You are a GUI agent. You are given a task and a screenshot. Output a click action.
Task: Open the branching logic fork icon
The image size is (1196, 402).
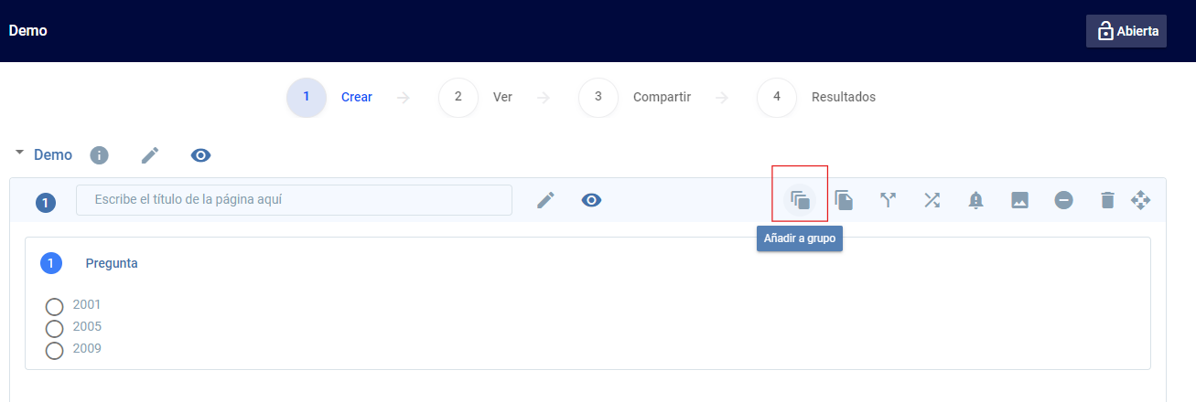(x=888, y=200)
